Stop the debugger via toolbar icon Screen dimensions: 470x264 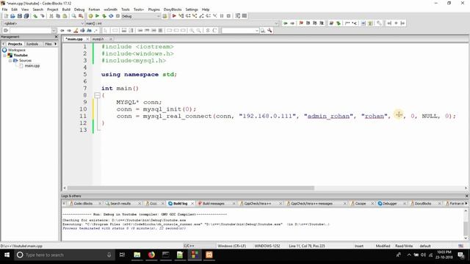[228, 16]
